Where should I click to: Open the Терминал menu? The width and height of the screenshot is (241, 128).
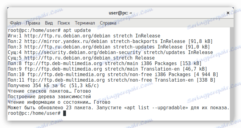tap(85, 23)
